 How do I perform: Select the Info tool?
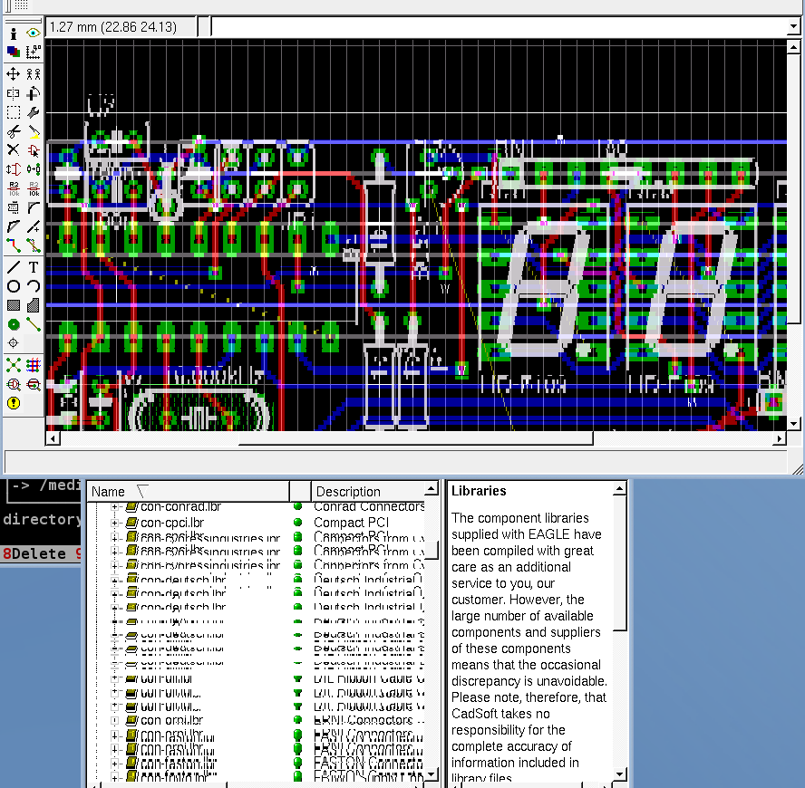point(14,34)
